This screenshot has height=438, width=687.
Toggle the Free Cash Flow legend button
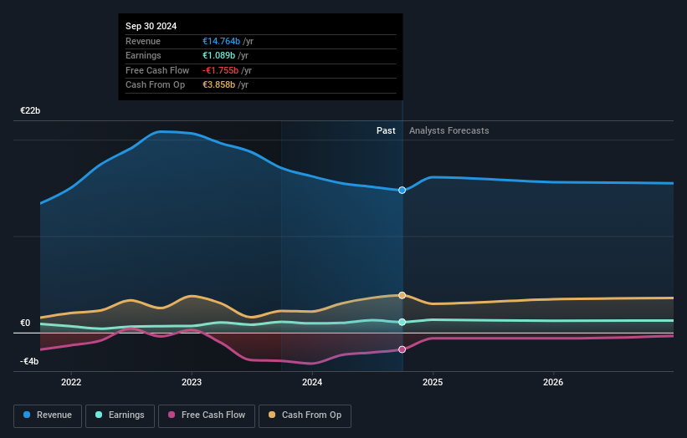(207, 415)
